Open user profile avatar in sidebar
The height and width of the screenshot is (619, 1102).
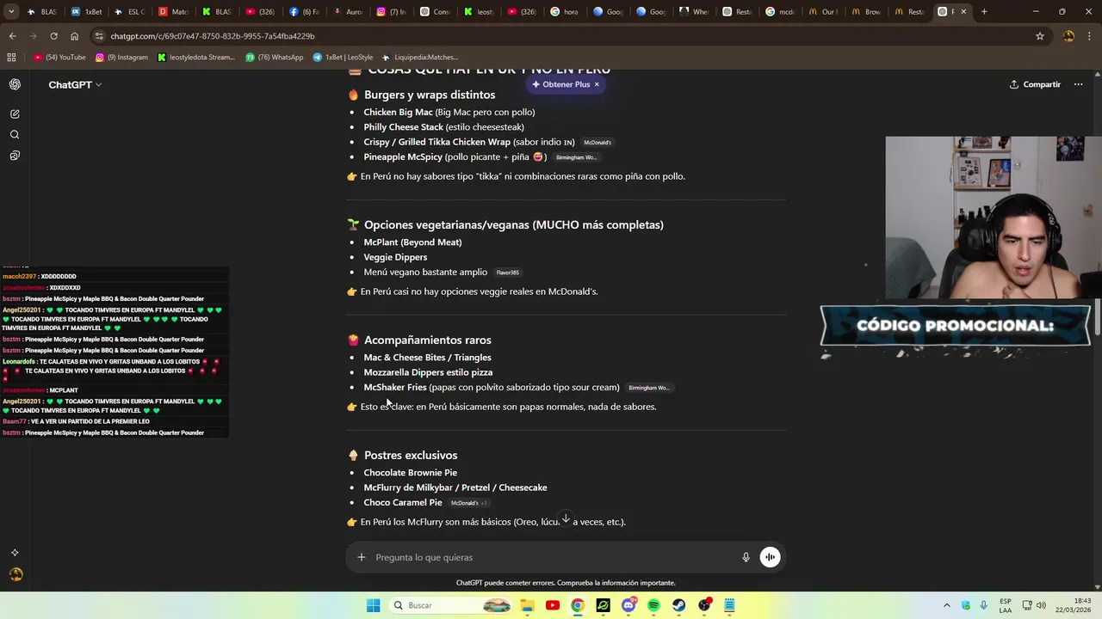(x=15, y=574)
